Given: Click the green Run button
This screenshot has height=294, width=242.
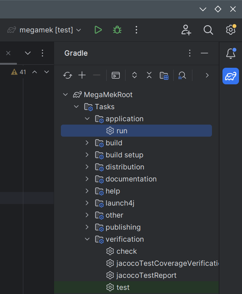Looking at the screenshot, I should 98,30.
